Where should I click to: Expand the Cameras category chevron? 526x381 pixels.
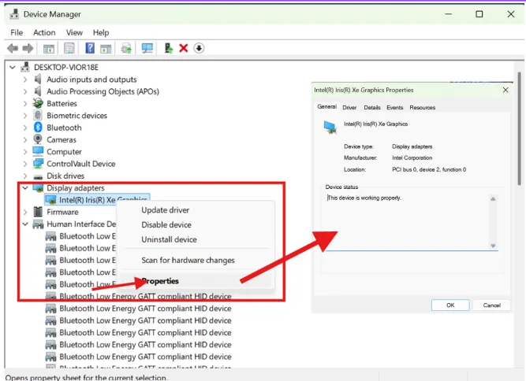tap(25, 139)
